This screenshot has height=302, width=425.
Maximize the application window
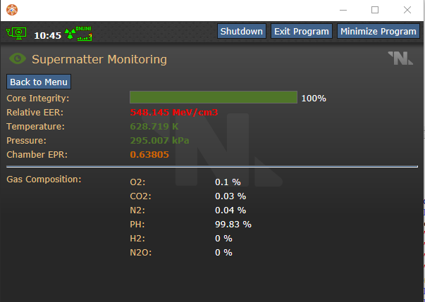pyautogui.click(x=375, y=10)
